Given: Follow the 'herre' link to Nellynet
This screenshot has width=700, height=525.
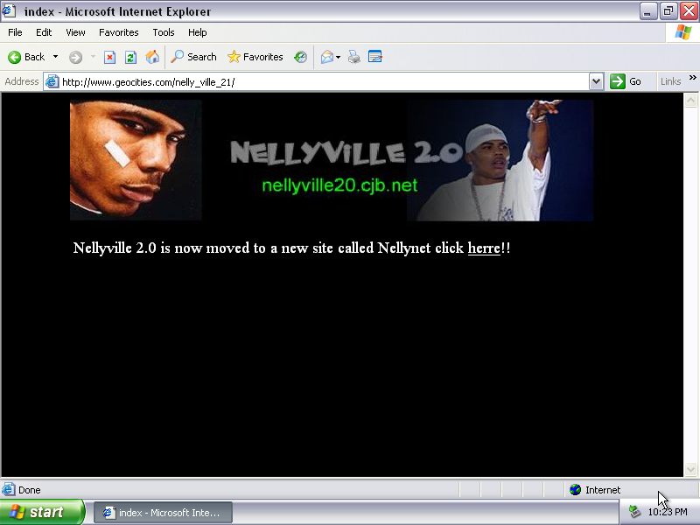Looking at the screenshot, I should pyautogui.click(x=484, y=248).
